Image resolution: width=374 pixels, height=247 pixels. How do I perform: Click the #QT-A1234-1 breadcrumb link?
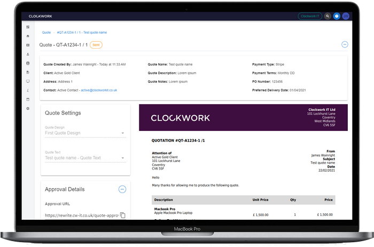tap(82, 33)
